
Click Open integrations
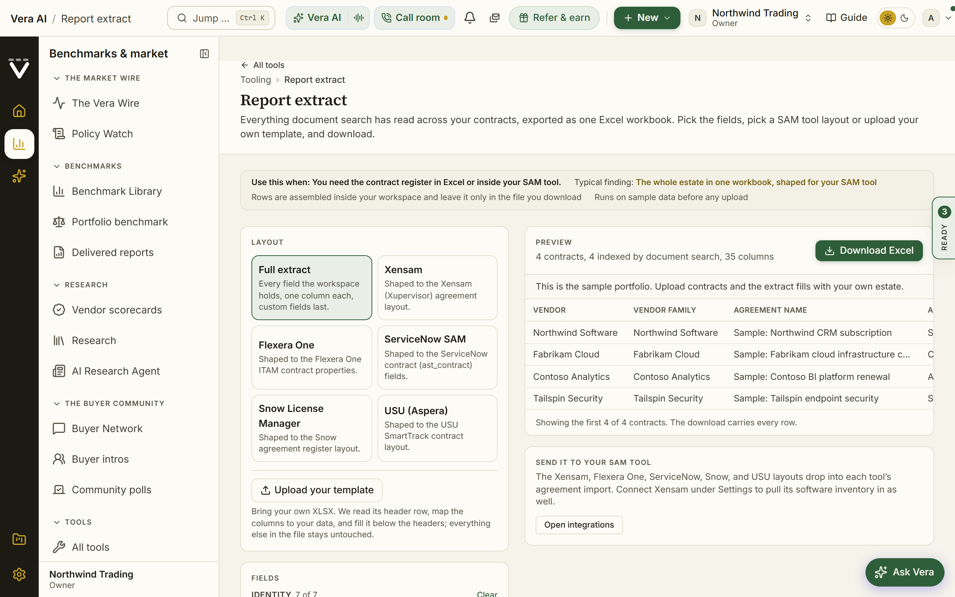(579, 525)
